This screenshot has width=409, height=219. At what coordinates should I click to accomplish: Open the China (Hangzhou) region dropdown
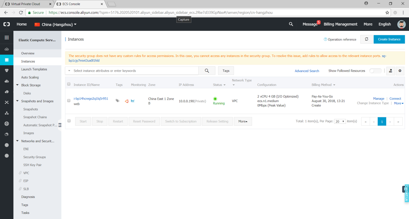(55, 24)
